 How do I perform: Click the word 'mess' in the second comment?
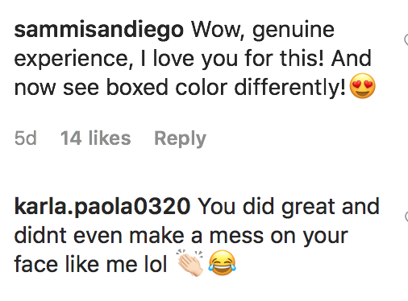[x=236, y=236]
